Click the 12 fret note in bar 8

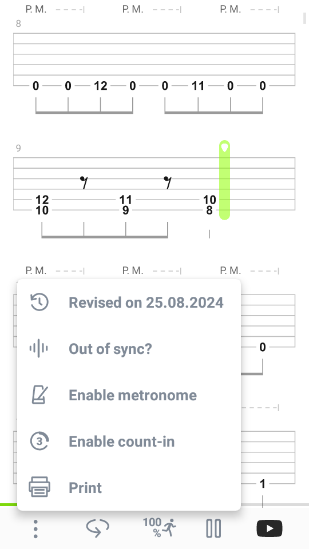point(101,86)
